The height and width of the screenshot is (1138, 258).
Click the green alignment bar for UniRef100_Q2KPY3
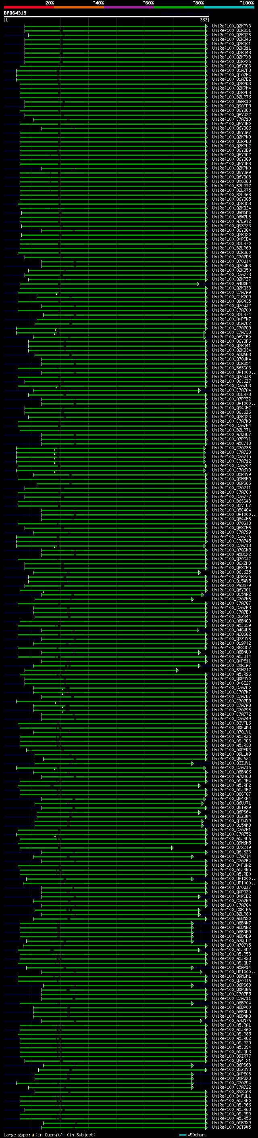(x=116, y=26)
